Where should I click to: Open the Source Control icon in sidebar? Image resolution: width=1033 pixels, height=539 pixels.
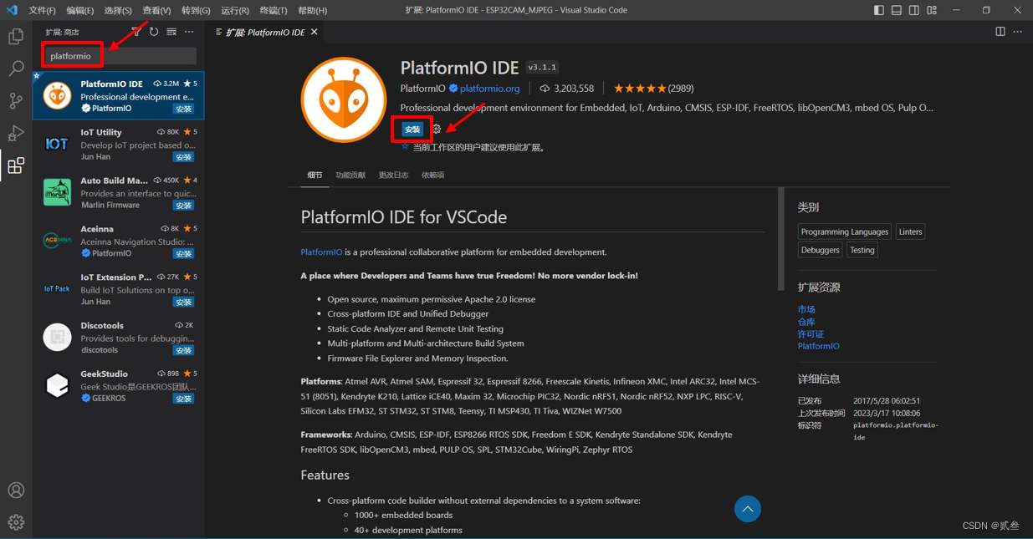[x=15, y=100]
